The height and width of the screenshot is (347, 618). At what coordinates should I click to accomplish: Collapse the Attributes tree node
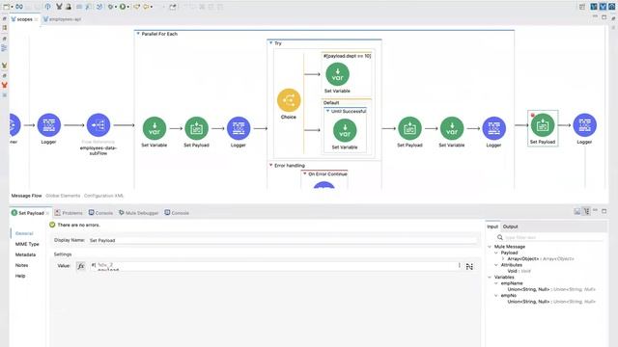coord(496,265)
